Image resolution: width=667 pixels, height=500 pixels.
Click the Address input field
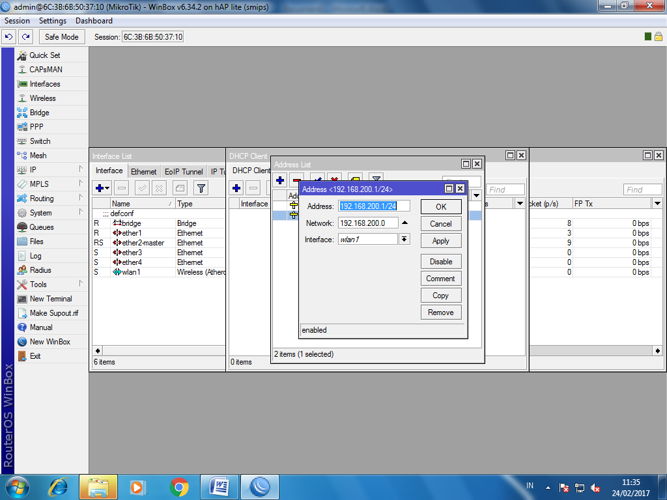pos(374,206)
